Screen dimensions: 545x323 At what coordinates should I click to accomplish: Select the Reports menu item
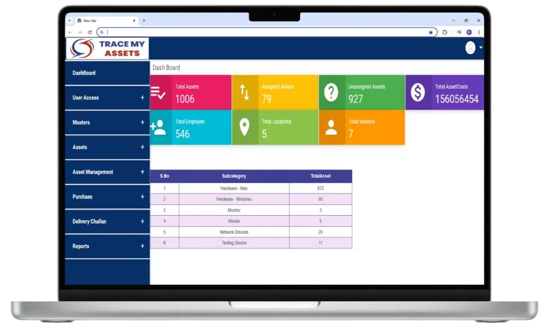coord(81,246)
